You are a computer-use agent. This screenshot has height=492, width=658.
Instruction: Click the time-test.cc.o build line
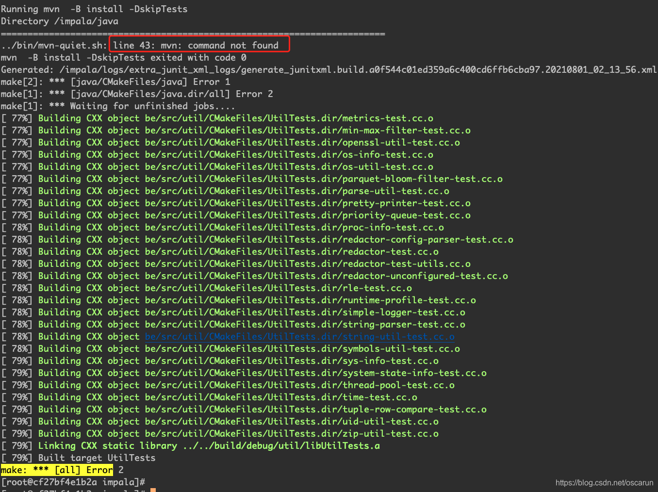pos(209,397)
